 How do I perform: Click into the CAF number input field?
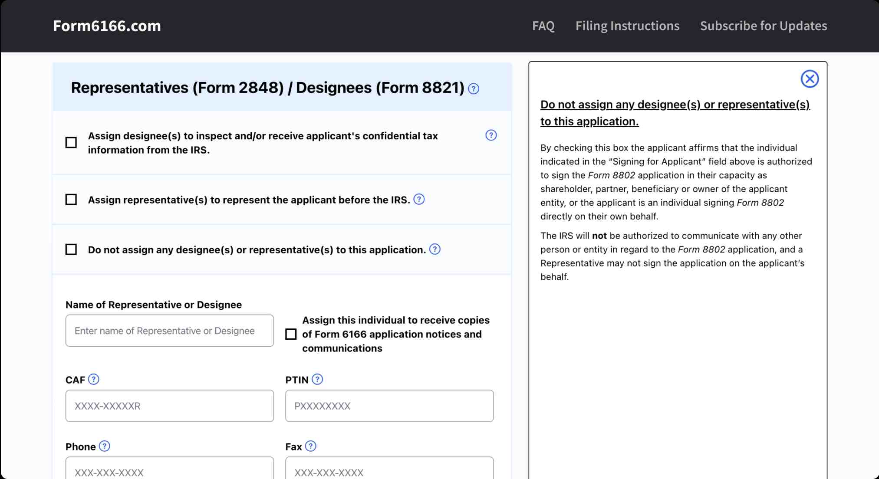click(x=169, y=406)
